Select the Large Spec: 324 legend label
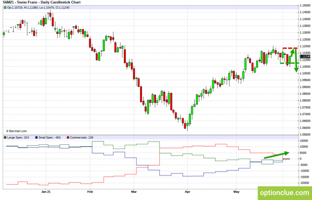 click(x=18, y=137)
